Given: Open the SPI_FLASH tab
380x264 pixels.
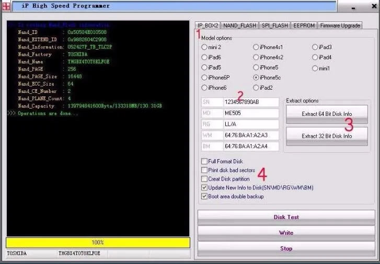Looking at the screenshot, I should coord(274,26).
